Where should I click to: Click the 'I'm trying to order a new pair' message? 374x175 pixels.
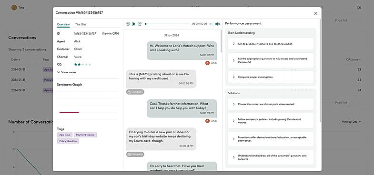coord(161,139)
